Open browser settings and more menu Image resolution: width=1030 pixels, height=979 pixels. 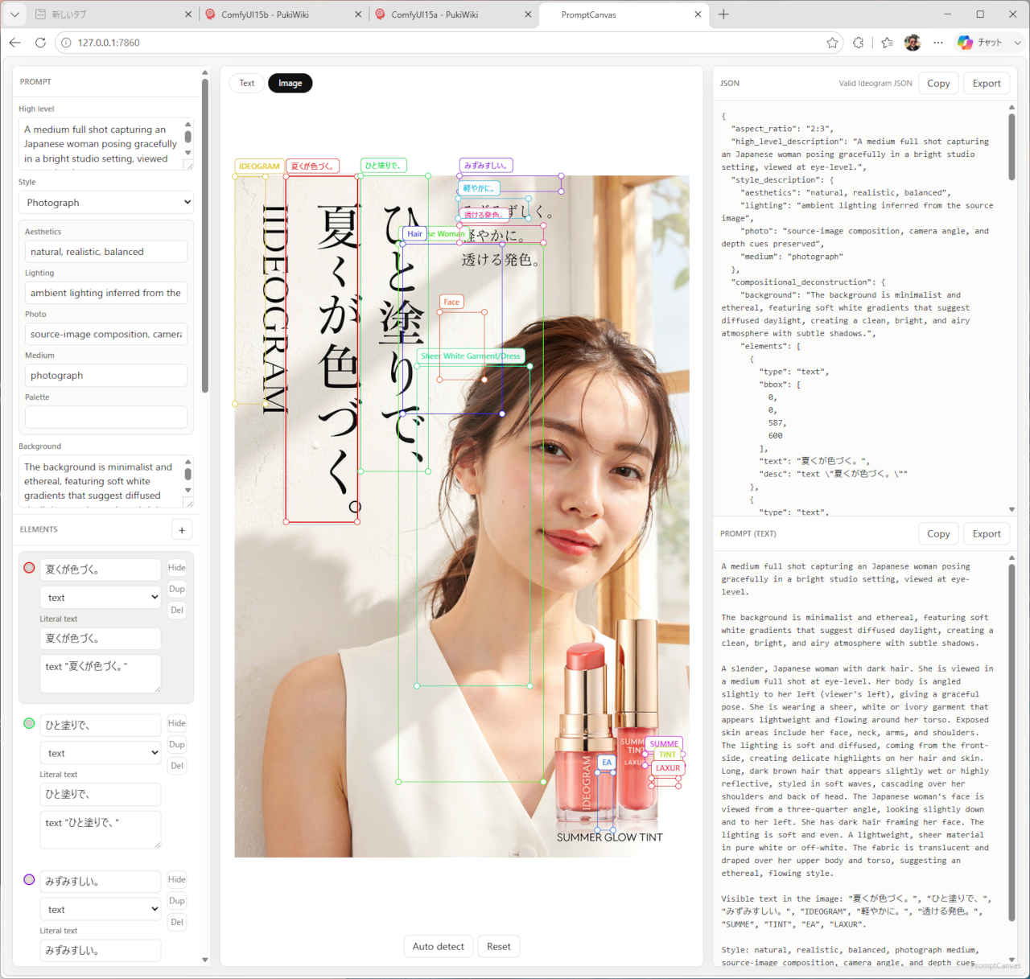tap(938, 43)
